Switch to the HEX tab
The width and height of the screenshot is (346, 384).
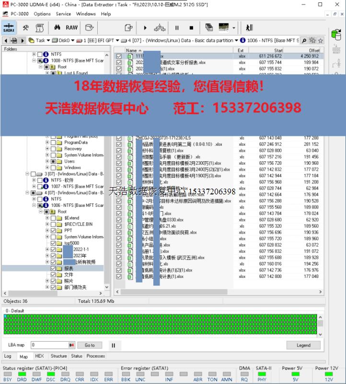[x=39, y=356]
